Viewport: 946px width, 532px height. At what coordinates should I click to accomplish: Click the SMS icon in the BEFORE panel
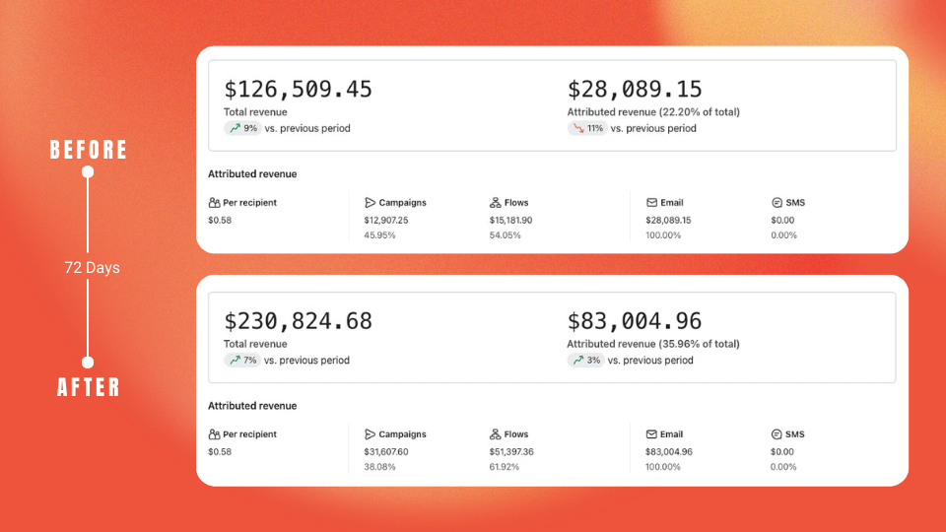point(777,203)
